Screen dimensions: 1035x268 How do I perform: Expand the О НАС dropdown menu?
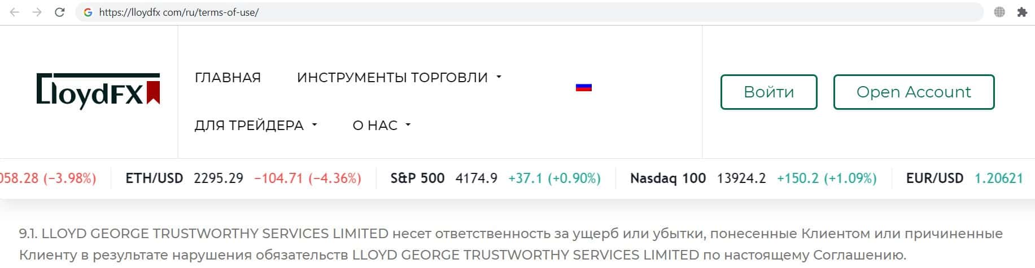pos(382,125)
